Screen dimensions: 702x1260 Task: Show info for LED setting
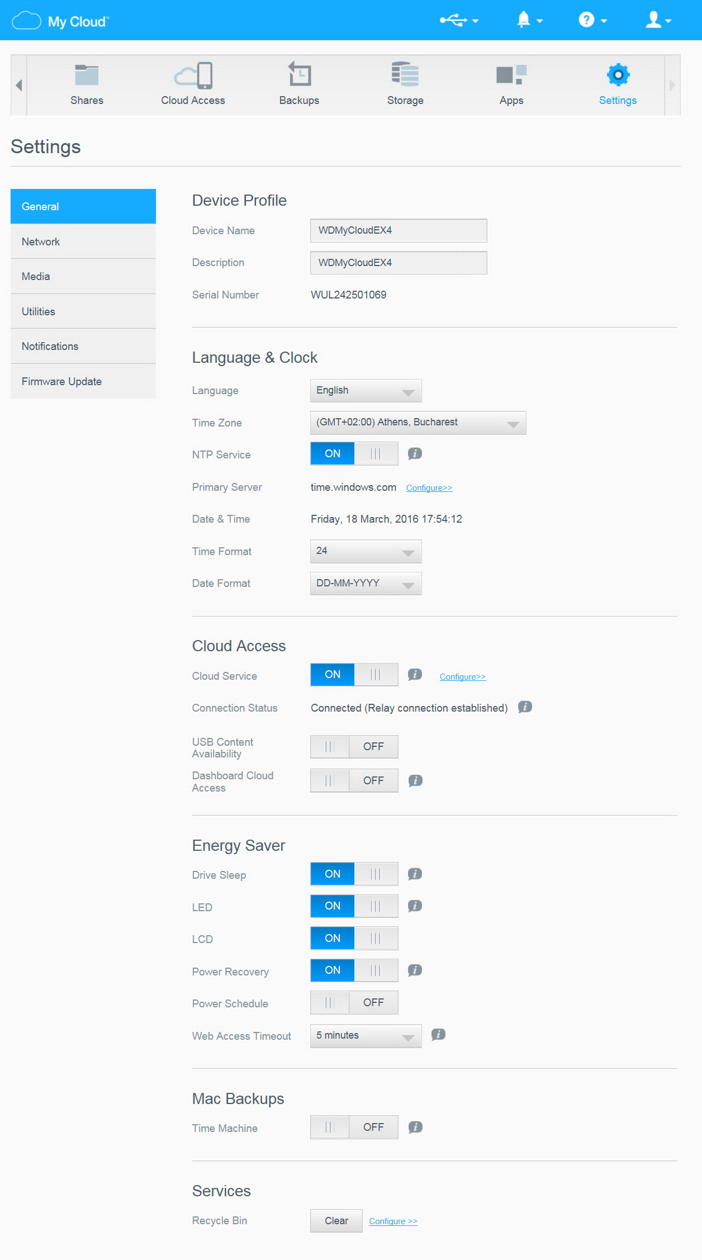415,906
